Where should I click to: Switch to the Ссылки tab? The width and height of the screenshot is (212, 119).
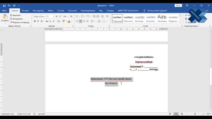coord(61,11)
